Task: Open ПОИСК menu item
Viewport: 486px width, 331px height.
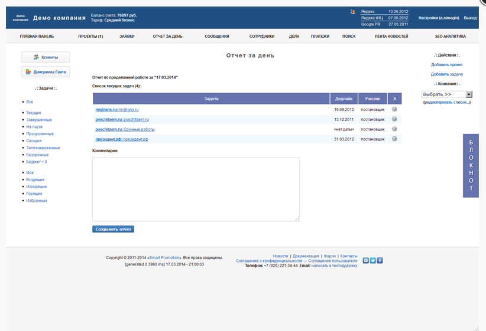Action: (349, 37)
